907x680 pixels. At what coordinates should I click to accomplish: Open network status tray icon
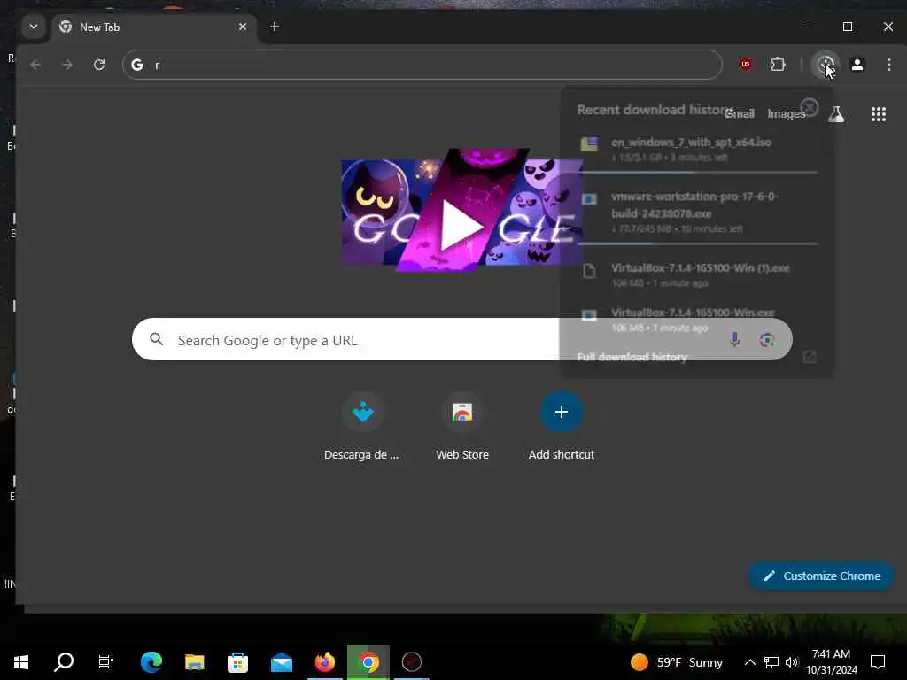771,662
